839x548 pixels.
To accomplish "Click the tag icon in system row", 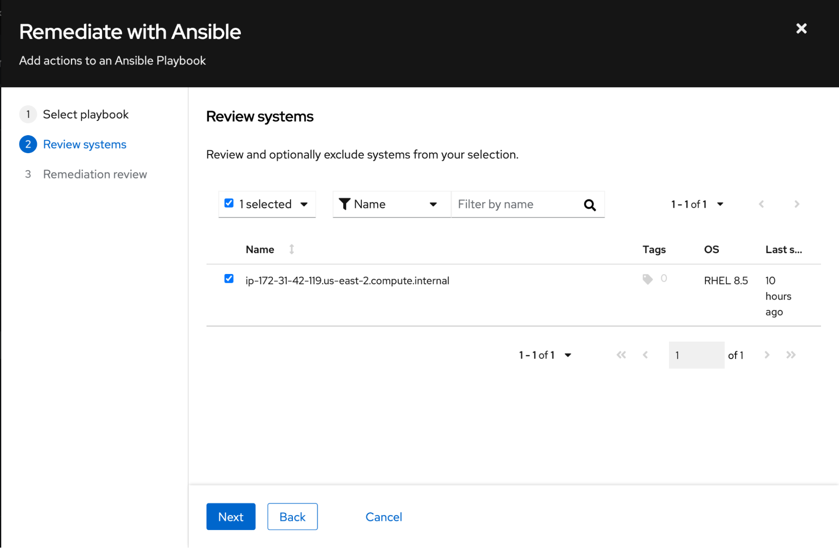I will pos(647,279).
